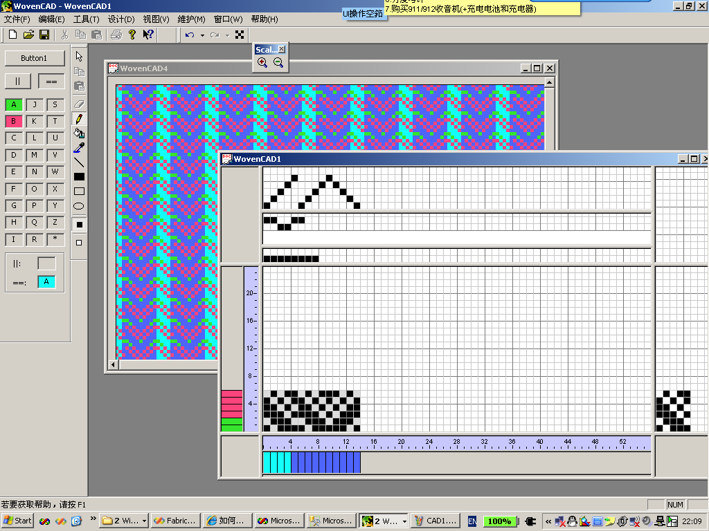Toggle the pink yarn button B
This screenshot has height=531, width=709.
click(x=14, y=121)
